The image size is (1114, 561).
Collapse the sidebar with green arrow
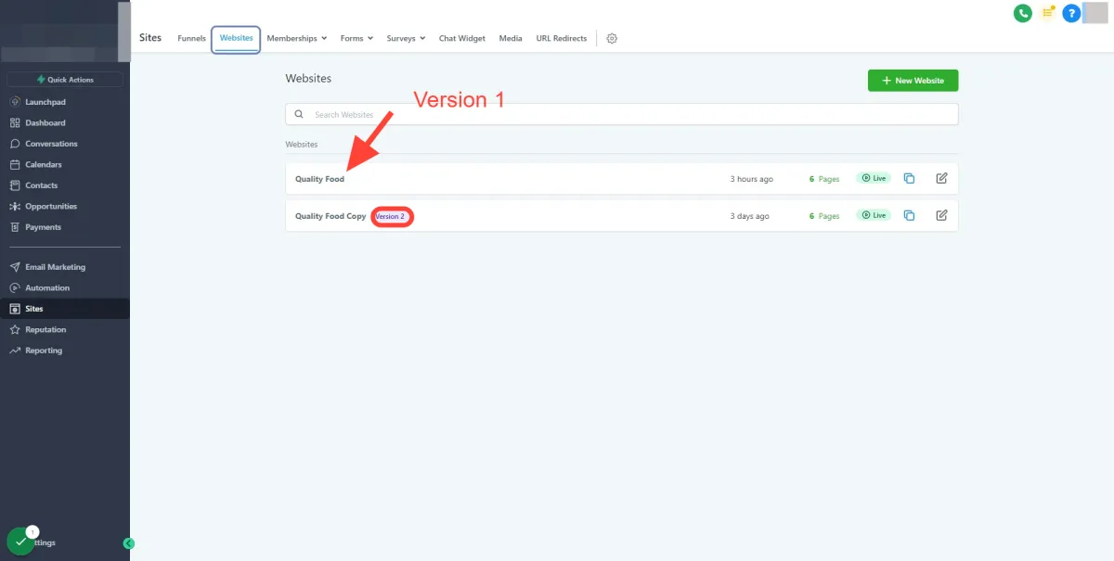point(129,543)
